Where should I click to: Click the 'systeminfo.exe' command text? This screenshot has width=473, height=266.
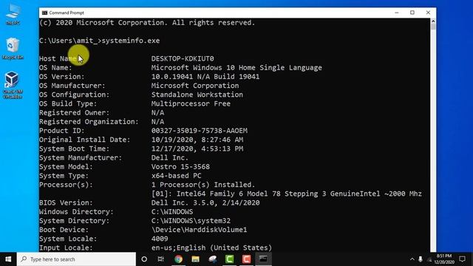[x=131, y=41]
